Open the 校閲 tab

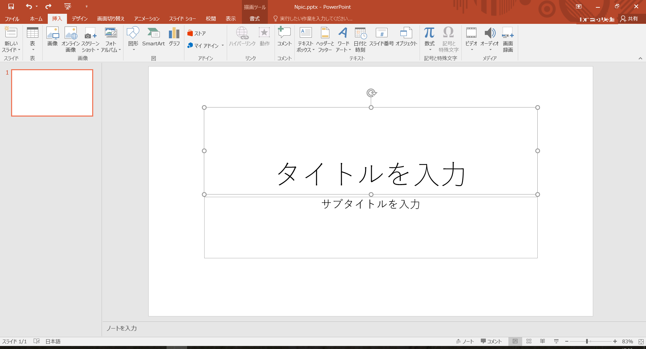(x=211, y=19)
